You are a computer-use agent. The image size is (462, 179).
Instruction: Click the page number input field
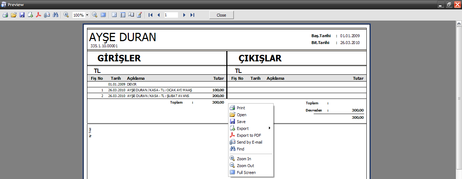point(171,15)
